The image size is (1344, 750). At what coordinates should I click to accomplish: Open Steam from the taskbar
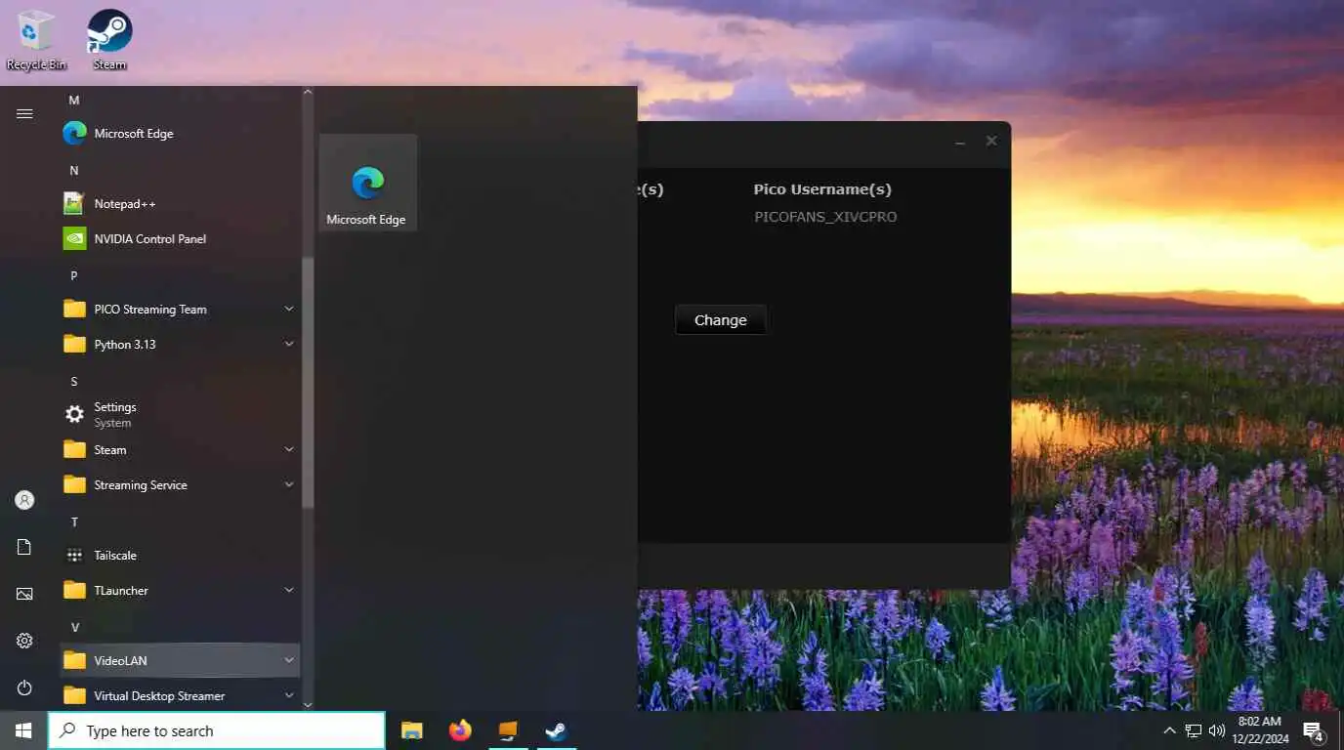coord(556,730)
